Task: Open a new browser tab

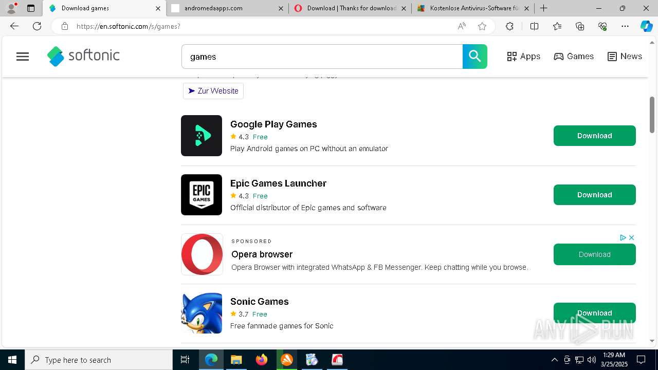Action: (x=543, y=8)
